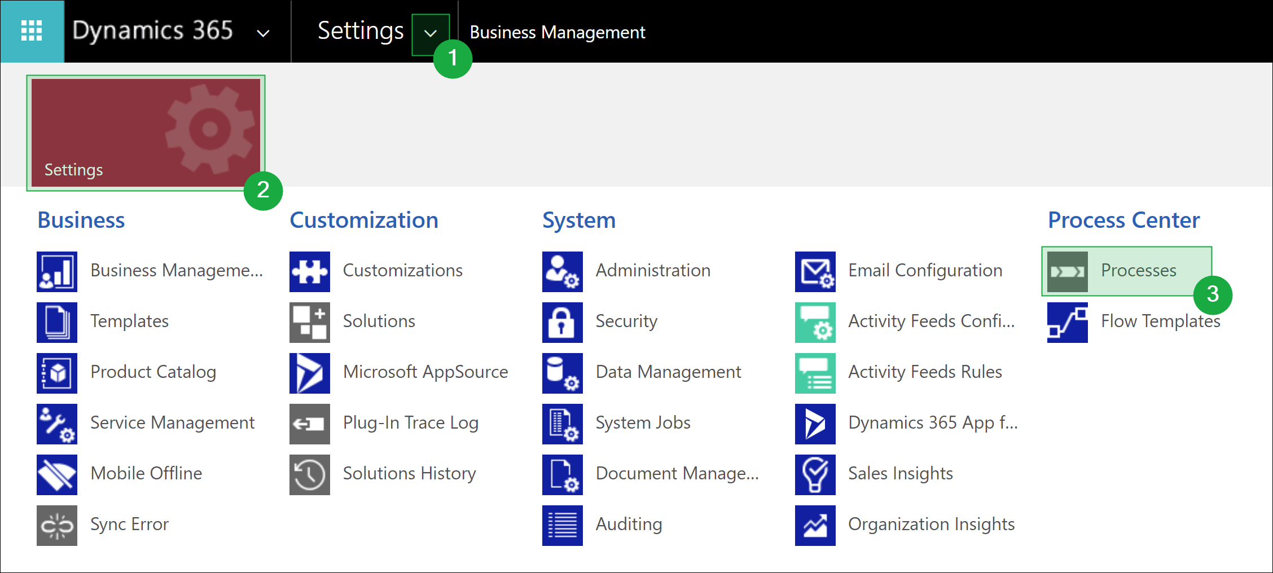Click the Microsoft AppSource icon
Screen dimensions: 1273x573
click(x=310, y=373)
